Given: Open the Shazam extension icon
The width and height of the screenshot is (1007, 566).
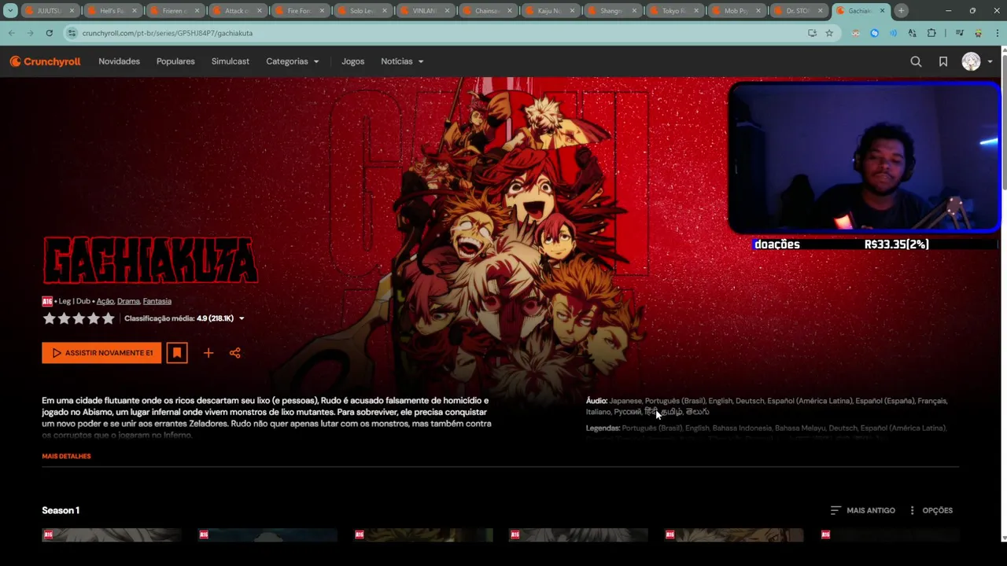Looking at the screenshot, I should point(875,33).
